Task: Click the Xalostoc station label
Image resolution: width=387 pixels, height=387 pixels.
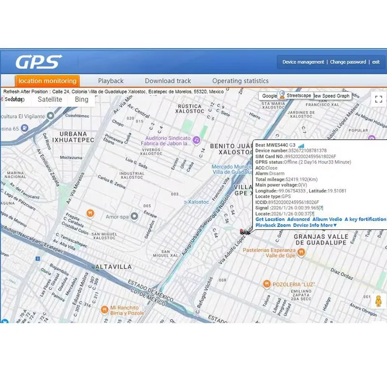Action: (x=197, y=202)
